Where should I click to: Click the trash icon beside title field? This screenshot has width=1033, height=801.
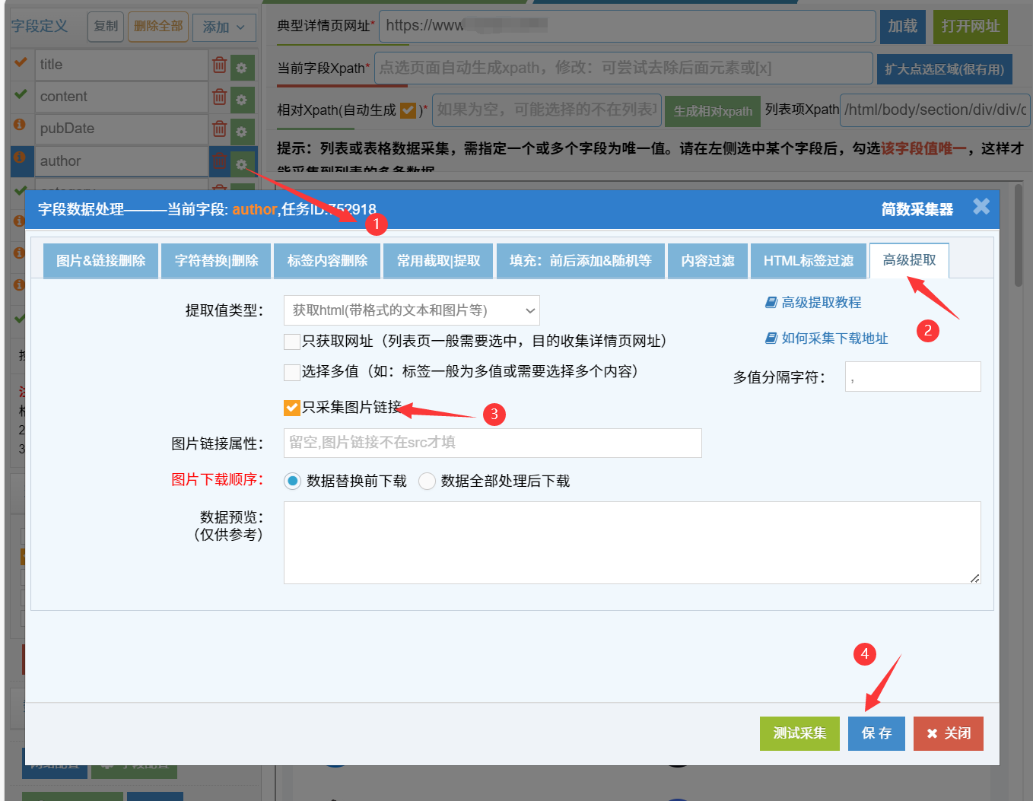pyautogui.click(x=219, y=65)
